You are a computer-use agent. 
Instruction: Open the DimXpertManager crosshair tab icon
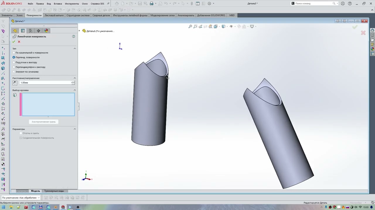(38, 31)
